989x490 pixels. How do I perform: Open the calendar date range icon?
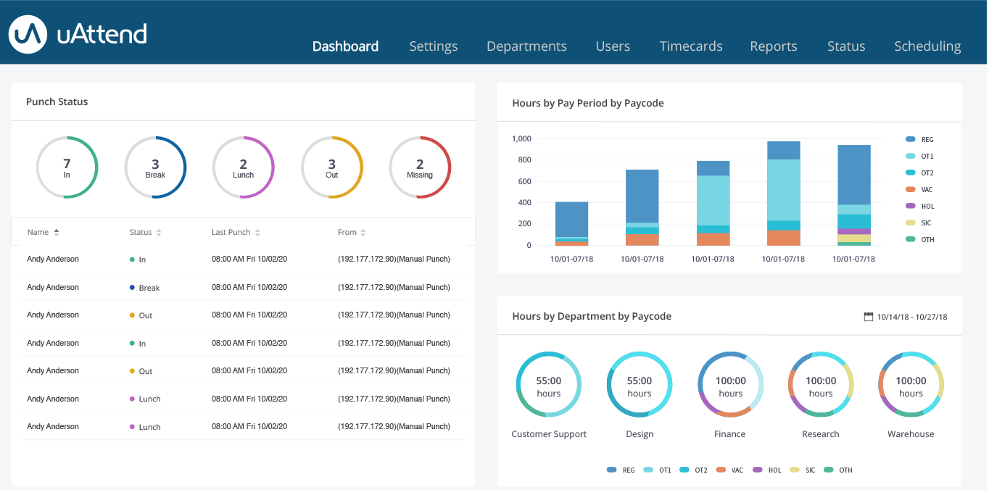click(869, 317)
